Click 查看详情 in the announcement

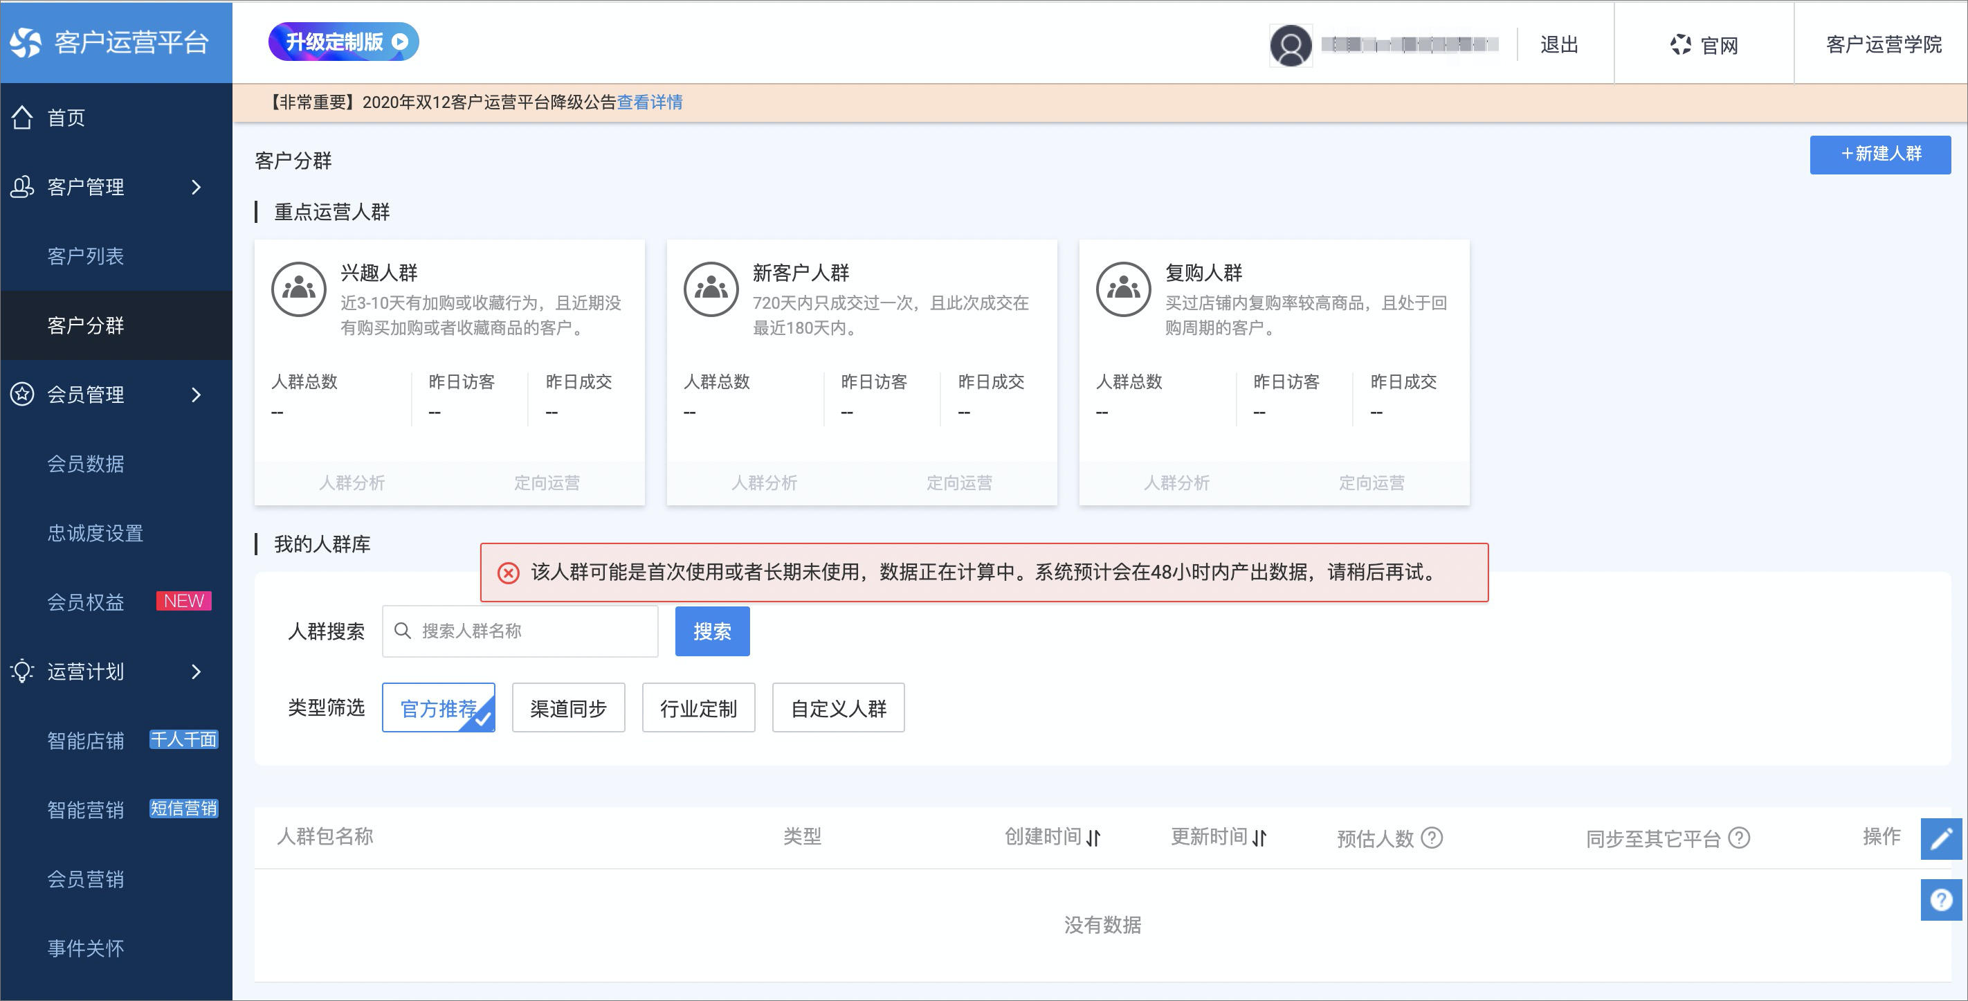649,102
